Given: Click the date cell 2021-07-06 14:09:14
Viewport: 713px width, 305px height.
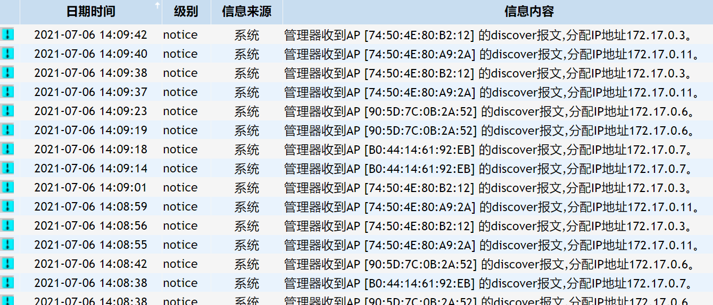Looking at the screenshot, I should [91, 169].
